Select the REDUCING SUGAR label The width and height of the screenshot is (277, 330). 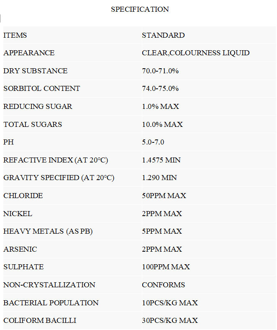click(x=38, y=106)
